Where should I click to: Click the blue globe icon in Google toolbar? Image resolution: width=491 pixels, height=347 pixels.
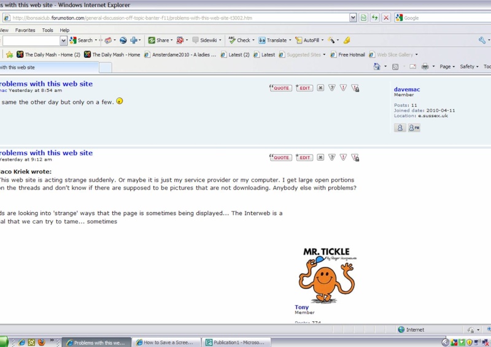pyautogui.click(x=123, y=40)
